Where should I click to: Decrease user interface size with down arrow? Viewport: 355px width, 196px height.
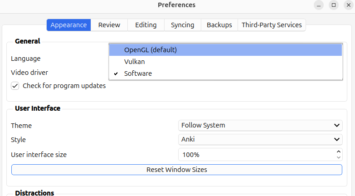click(338, 157)
